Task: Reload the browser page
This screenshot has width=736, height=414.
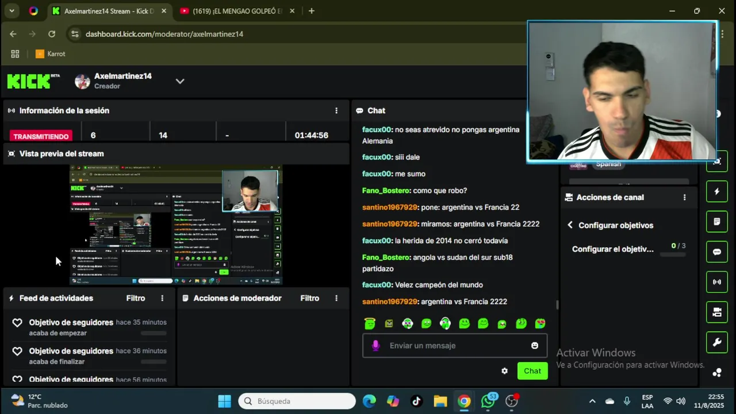Action: pyautogui.click(x=52, y=34)
